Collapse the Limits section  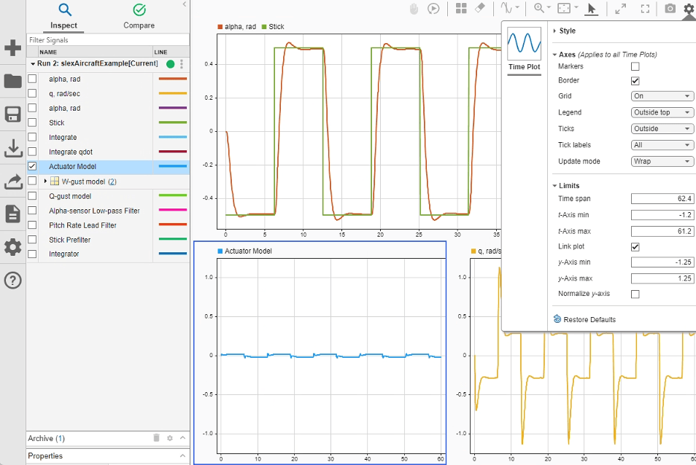[x=555, y=186]
